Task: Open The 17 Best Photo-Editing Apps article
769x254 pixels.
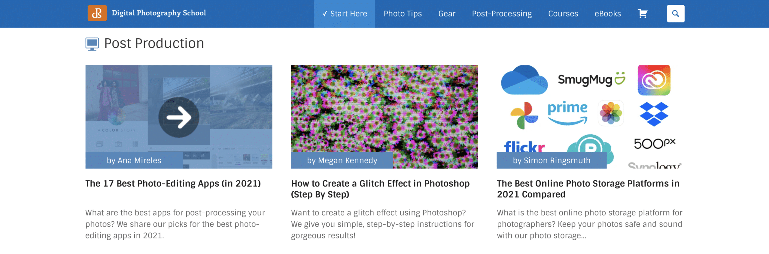Action: point(173,184)
